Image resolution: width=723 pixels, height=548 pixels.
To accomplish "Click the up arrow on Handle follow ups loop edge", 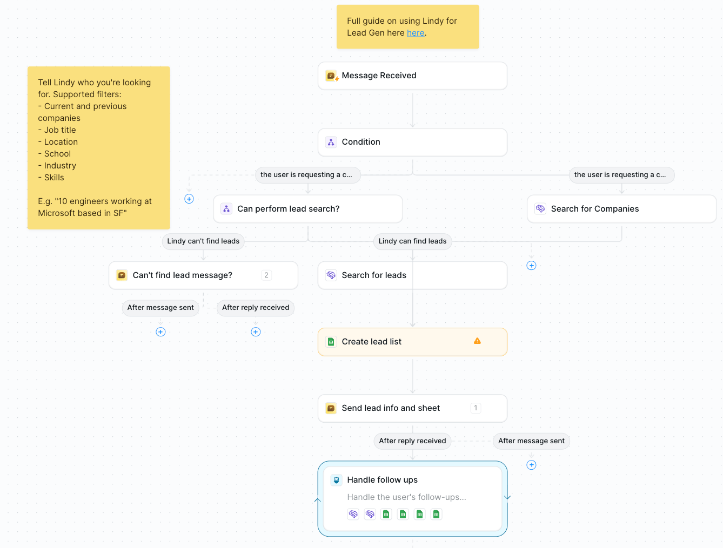I will (x=318, y=500).
